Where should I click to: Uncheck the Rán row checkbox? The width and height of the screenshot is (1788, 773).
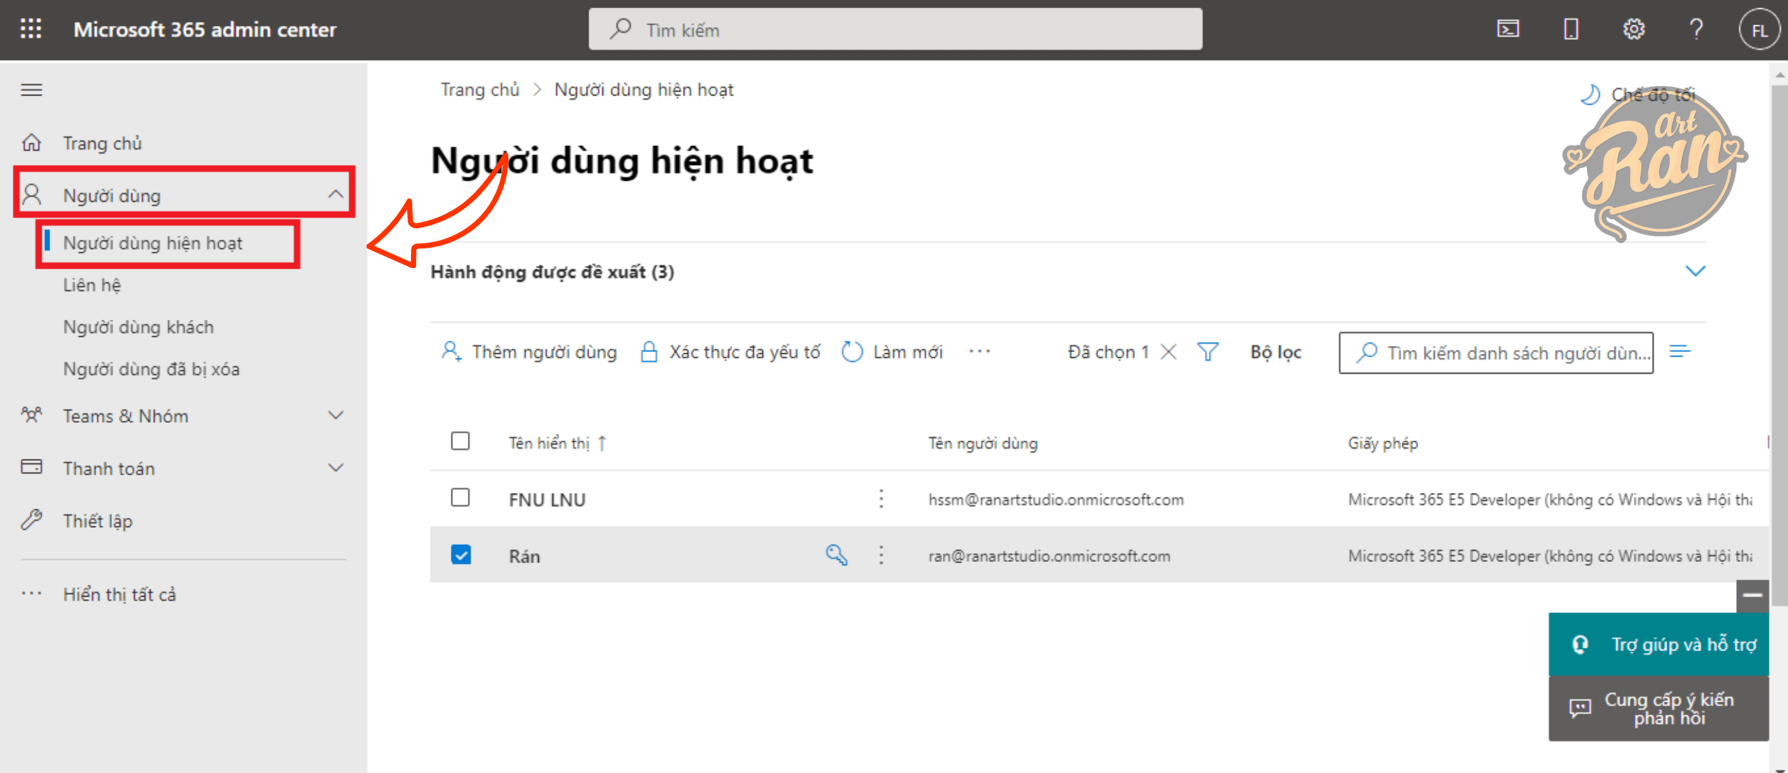click(x=460, y=554)
